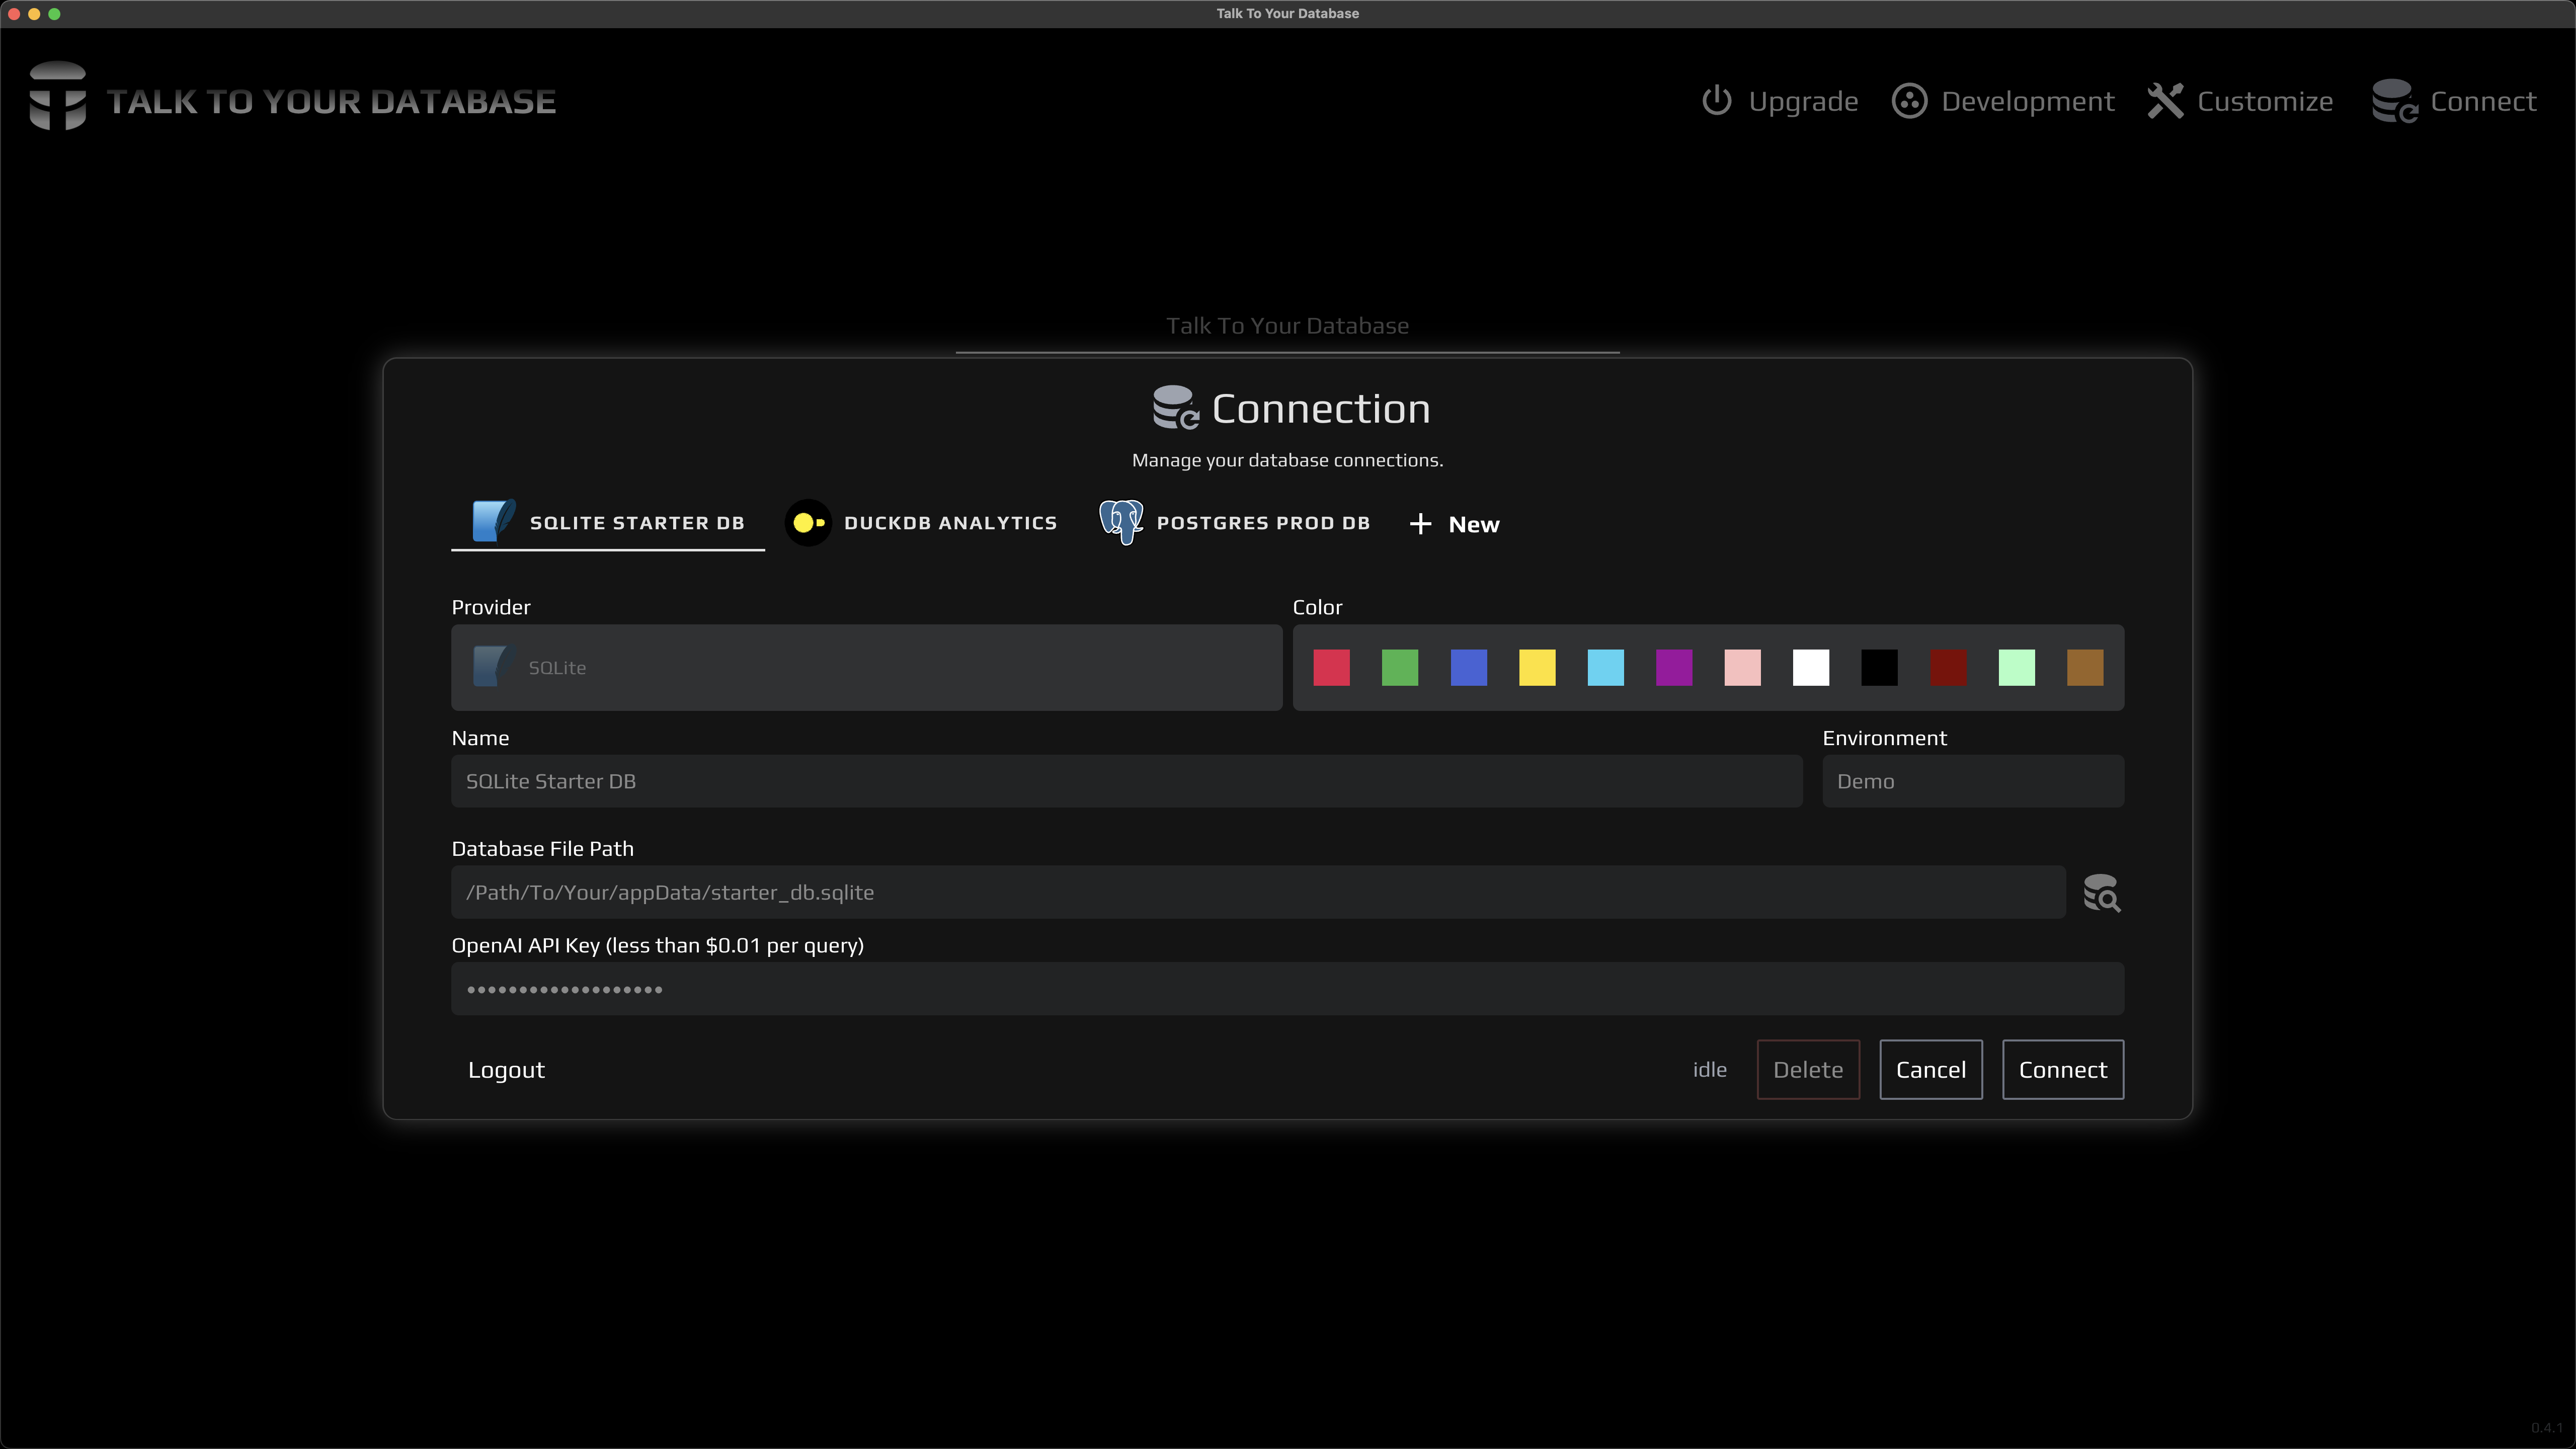Pick the dark red color swatch
Viewport: 2576px width, 1449px height.
[x=1948, y=668]
